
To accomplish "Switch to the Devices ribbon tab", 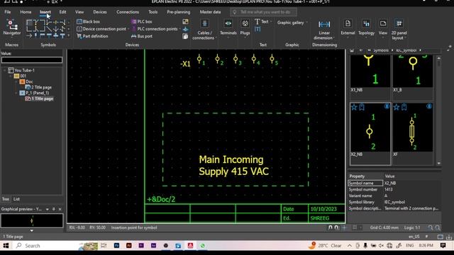I will pyautogui.click(x=100, y=12).
